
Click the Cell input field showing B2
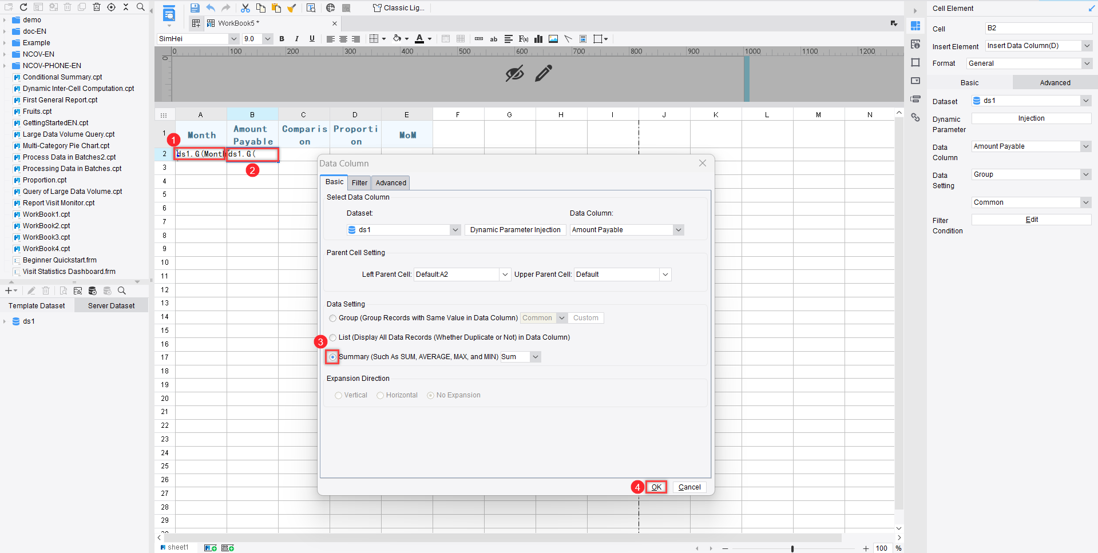tap(1038, 28)
